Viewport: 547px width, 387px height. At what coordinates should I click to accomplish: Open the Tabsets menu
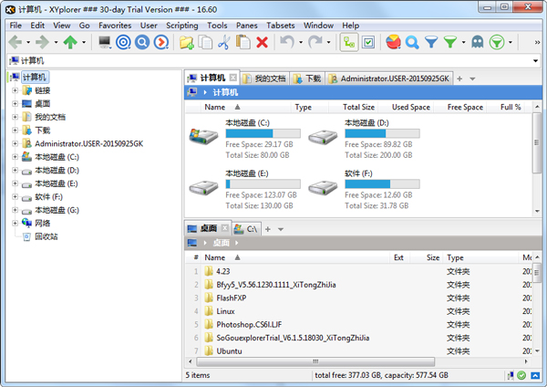tap(281, 26)
